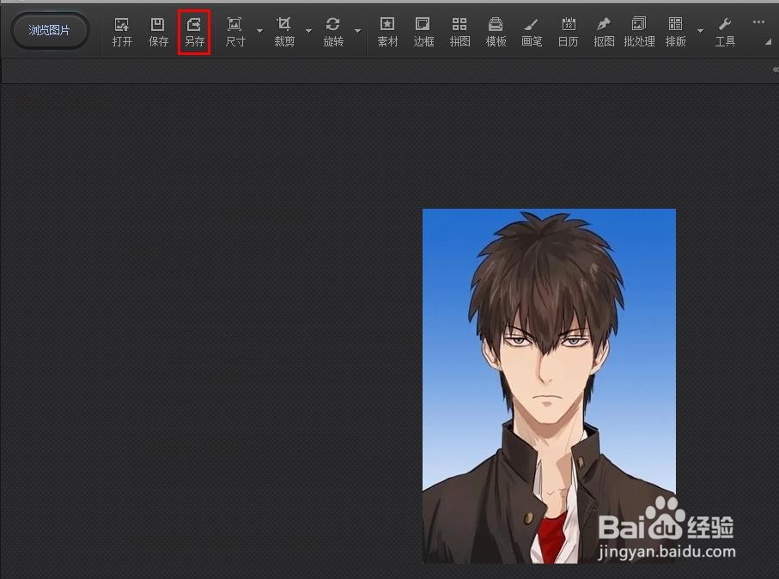Open the 边框 border tool

(423, 32)
